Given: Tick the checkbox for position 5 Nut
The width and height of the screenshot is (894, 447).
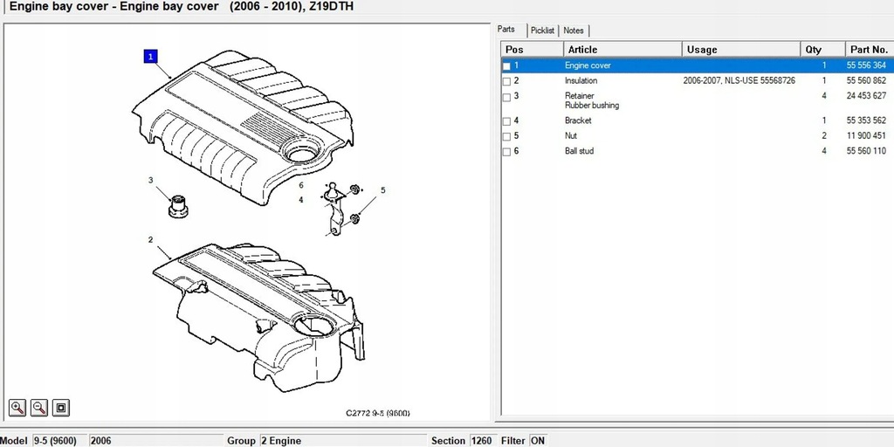Looking at the screenshot, I should 506,137.
